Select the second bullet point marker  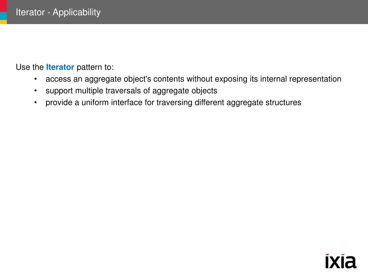click(36, 91)
